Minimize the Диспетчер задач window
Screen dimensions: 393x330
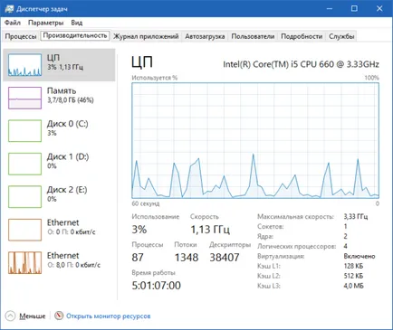click(x=330, y=8)
